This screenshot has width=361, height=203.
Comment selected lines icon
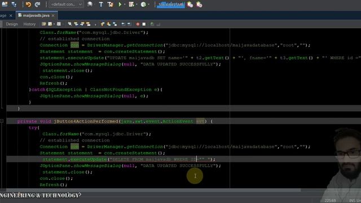click(x=152, y=24)
